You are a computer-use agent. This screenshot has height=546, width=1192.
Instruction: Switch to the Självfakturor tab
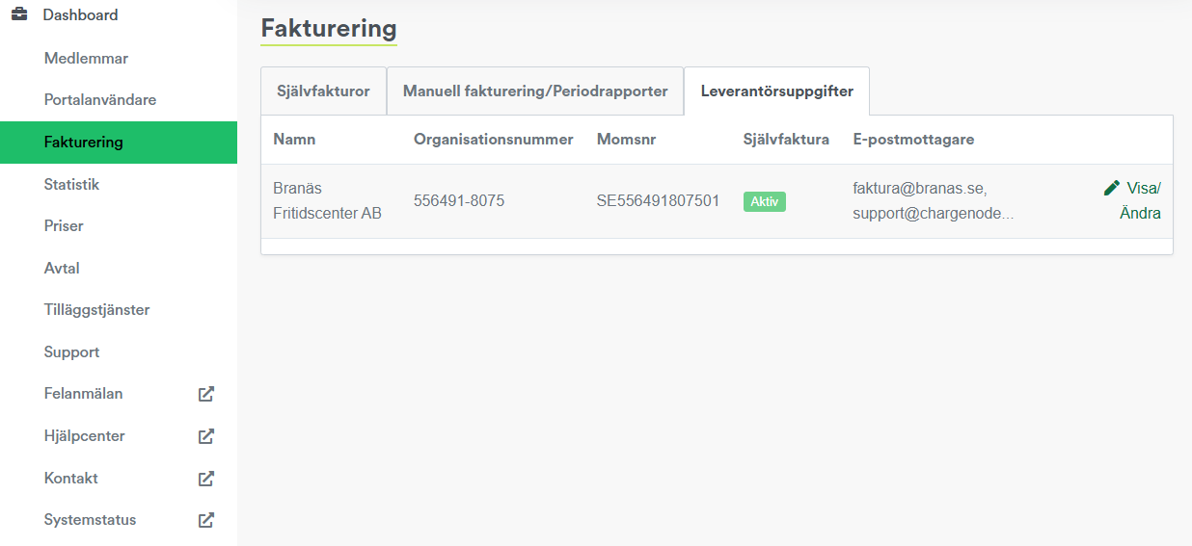tap(323, 91)
